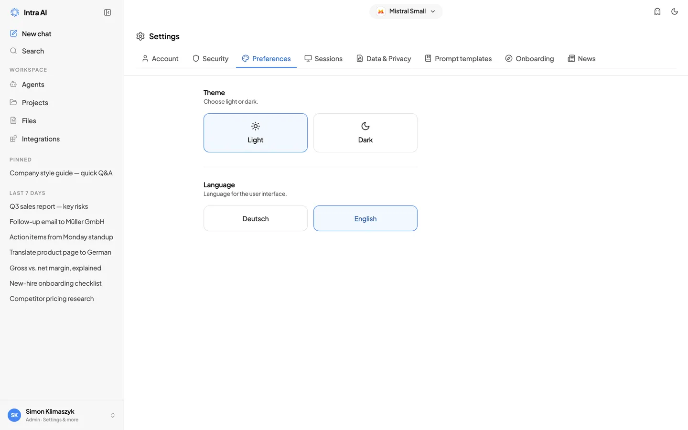This screenshot has height=430, width=688.
Task: Click the Intra AI logo icon
Action: [15, 12]
